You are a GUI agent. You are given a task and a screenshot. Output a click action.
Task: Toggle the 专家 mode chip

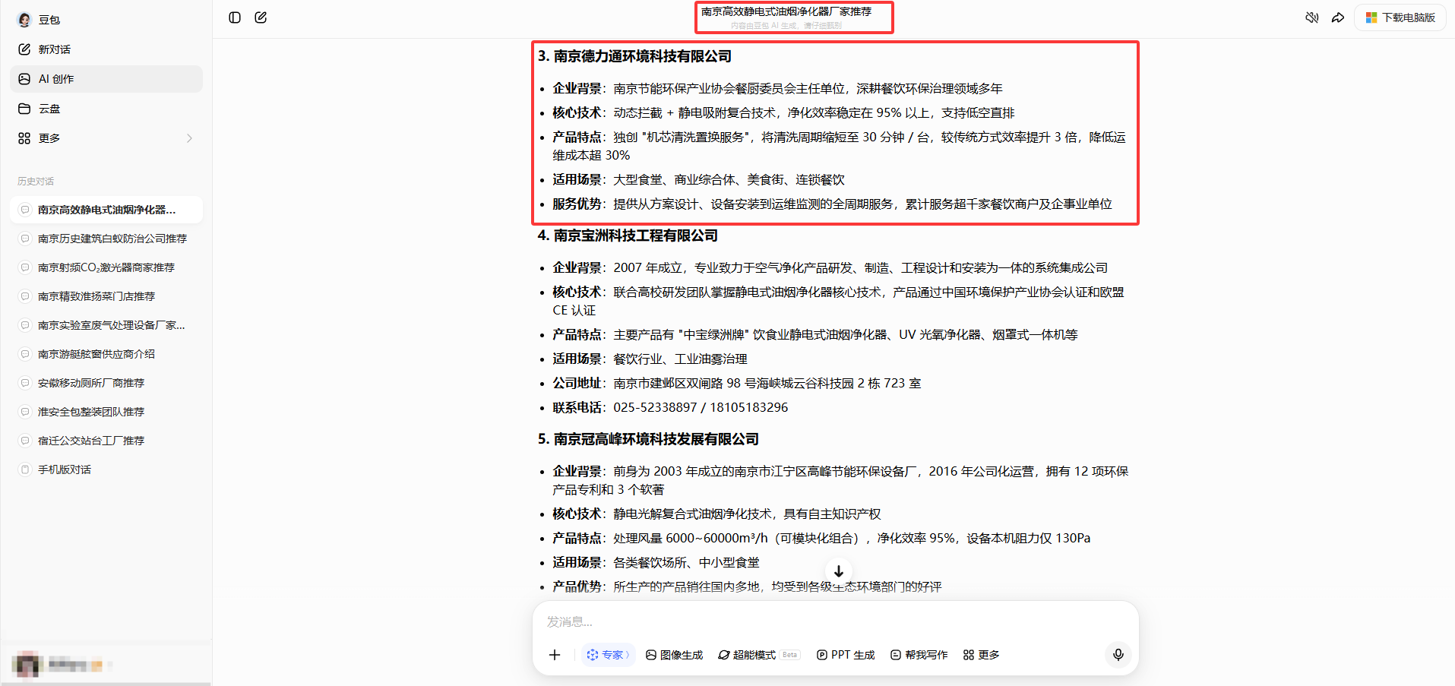608,655
